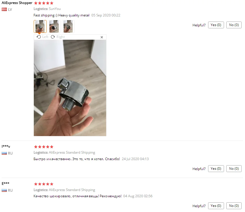Mark AliExpress Shopper review helpful: No

[234, 25]
